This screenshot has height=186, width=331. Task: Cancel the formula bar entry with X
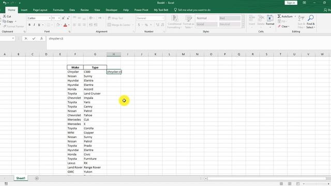pos(26,39)
